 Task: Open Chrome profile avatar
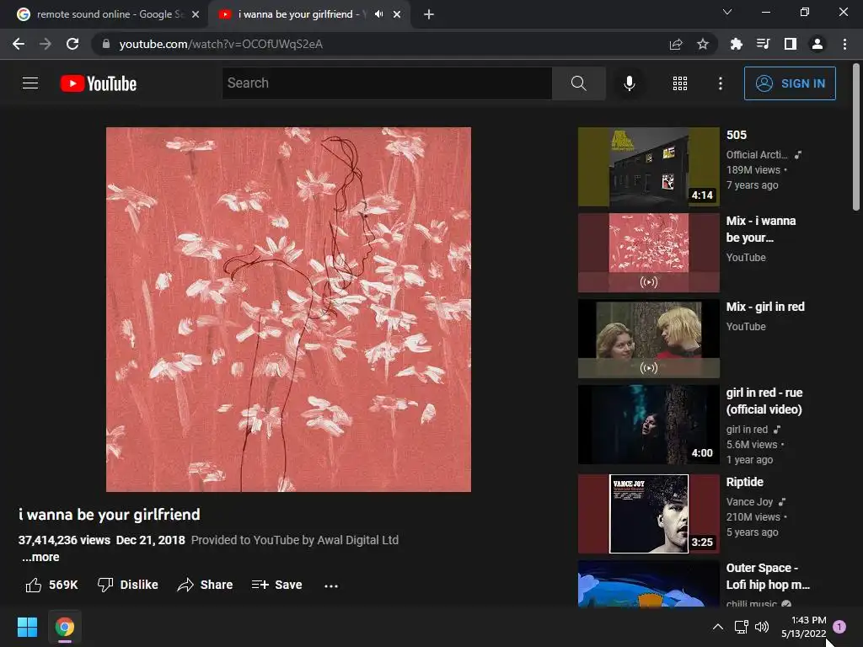pos(817,44)
